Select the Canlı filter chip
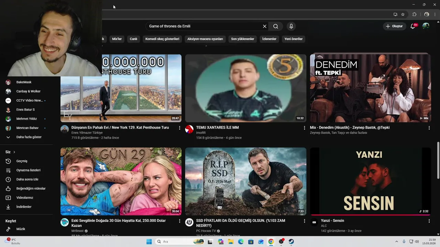440x247 pixels. [133, 39]
